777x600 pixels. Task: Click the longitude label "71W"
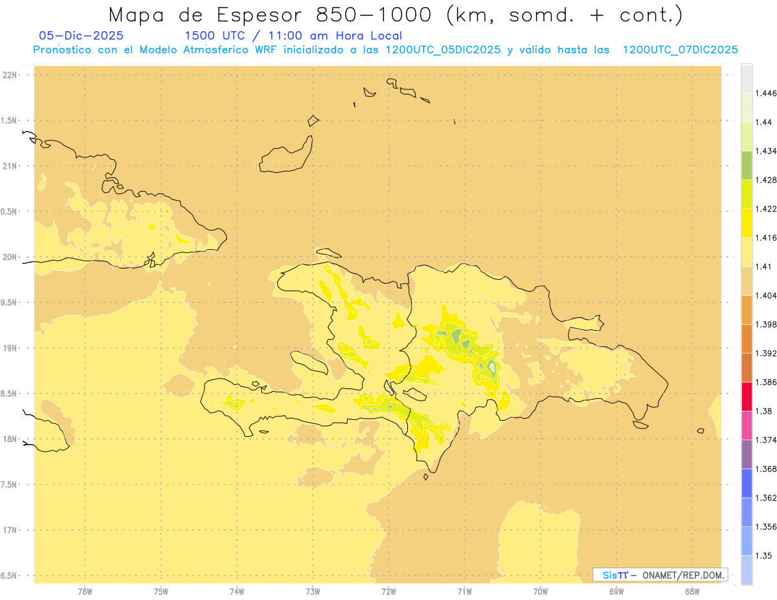point(464,591)
